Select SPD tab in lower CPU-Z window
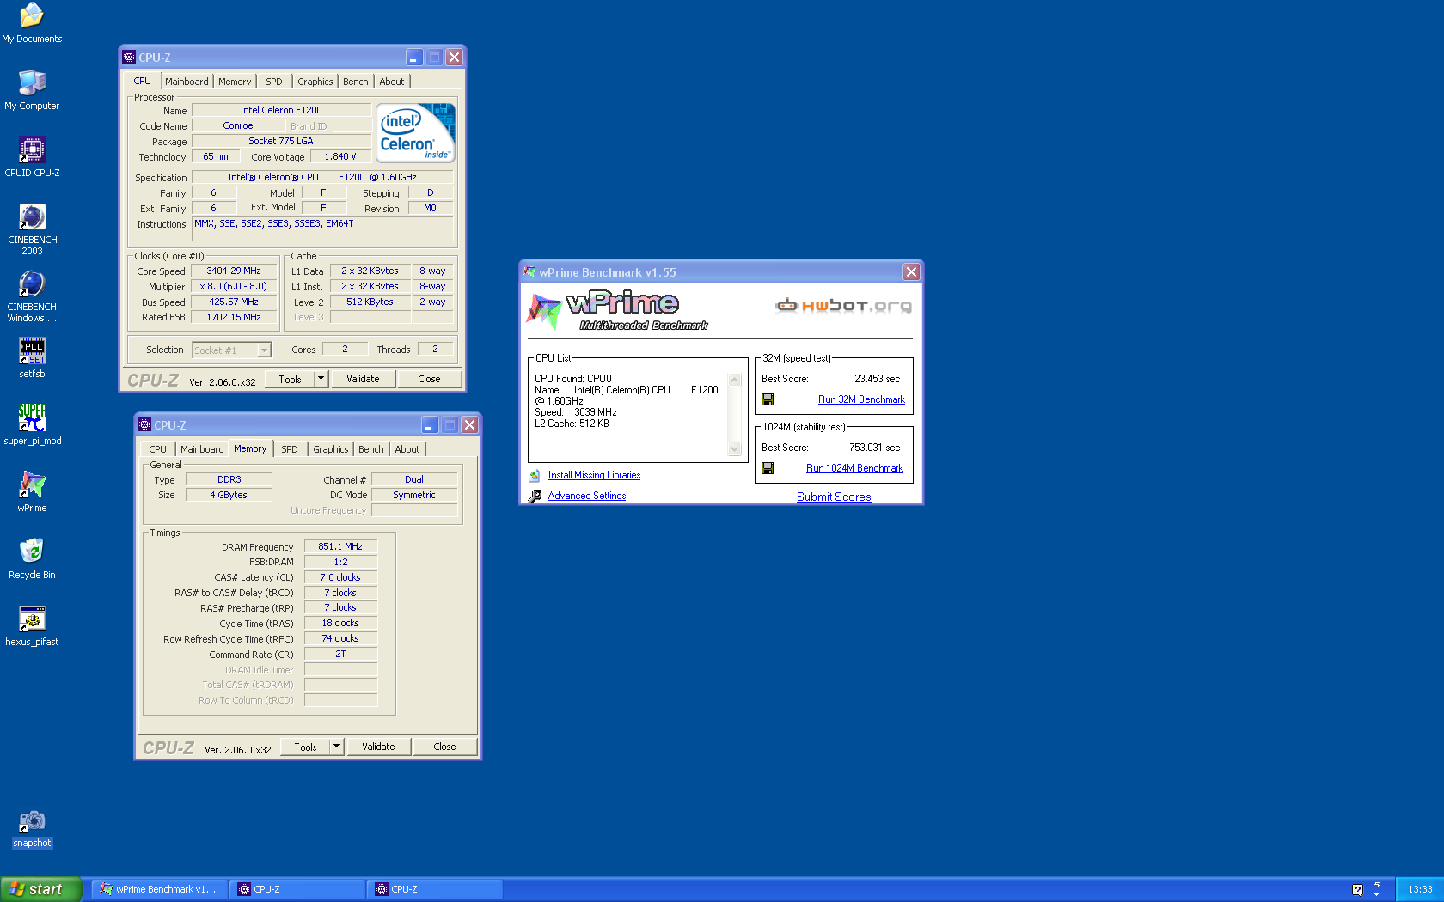1444x902 pixels. click(x=290, y=449)
